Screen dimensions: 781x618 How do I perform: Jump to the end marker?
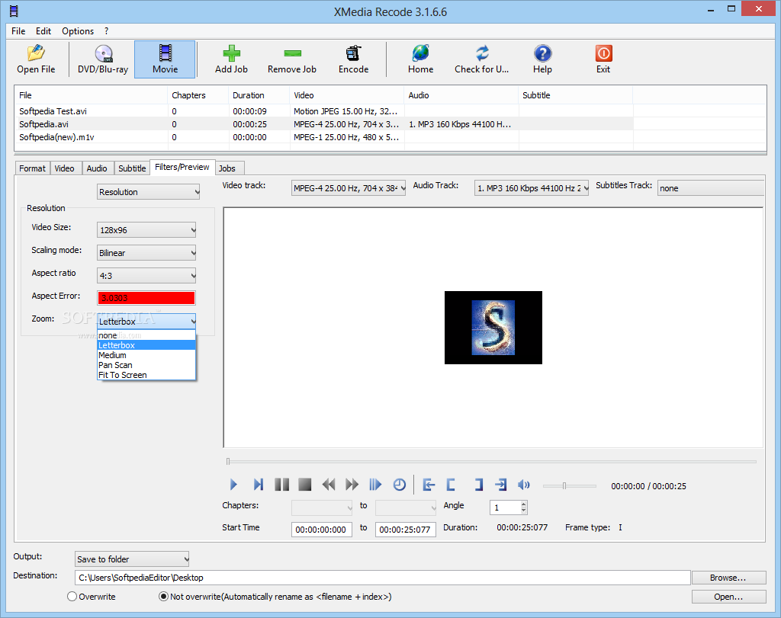pyautogui.click(x=500, y=485)
